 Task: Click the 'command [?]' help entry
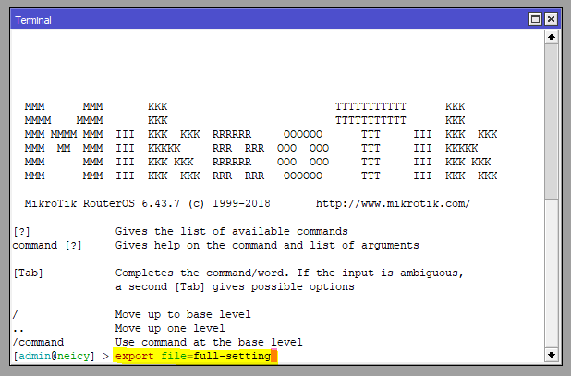[47, 246]
